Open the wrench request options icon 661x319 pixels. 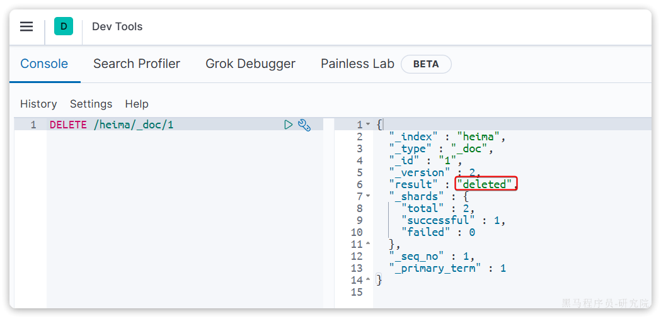pyautogui.click(x=304, y=125)
